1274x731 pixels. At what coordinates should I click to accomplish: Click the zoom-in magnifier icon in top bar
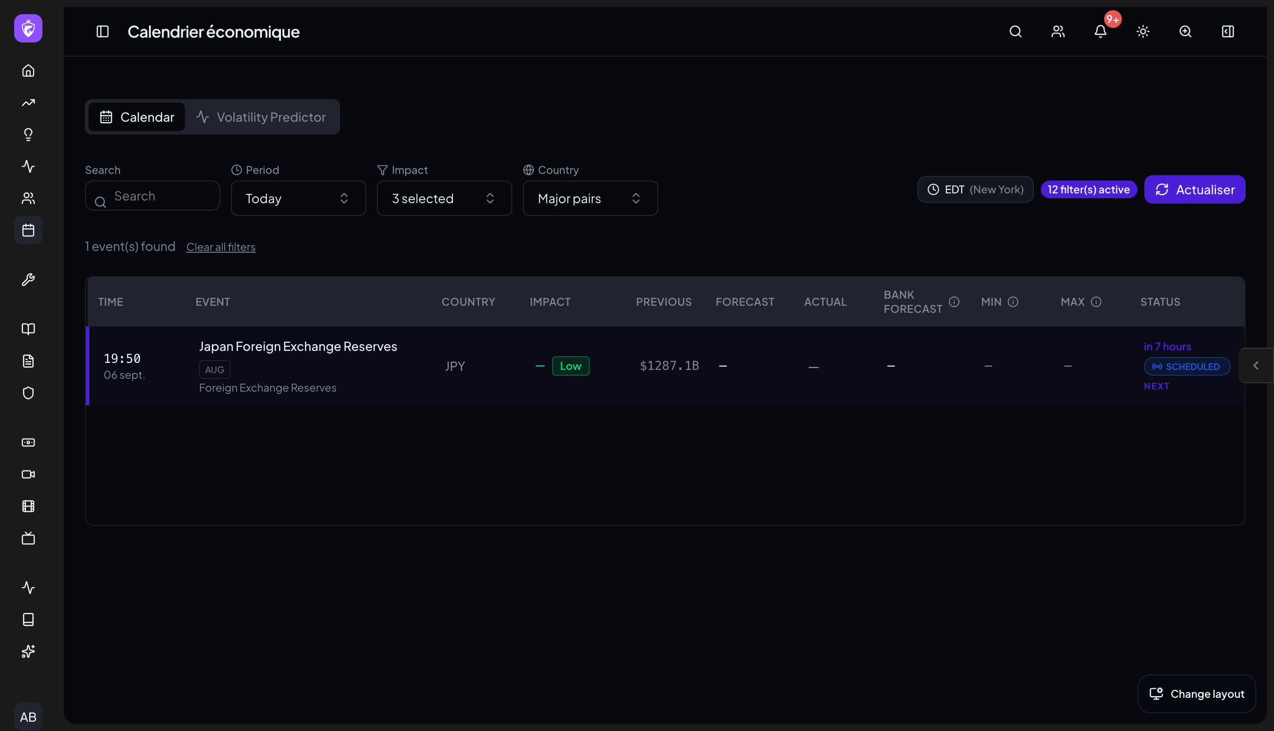click(1185, 31)
